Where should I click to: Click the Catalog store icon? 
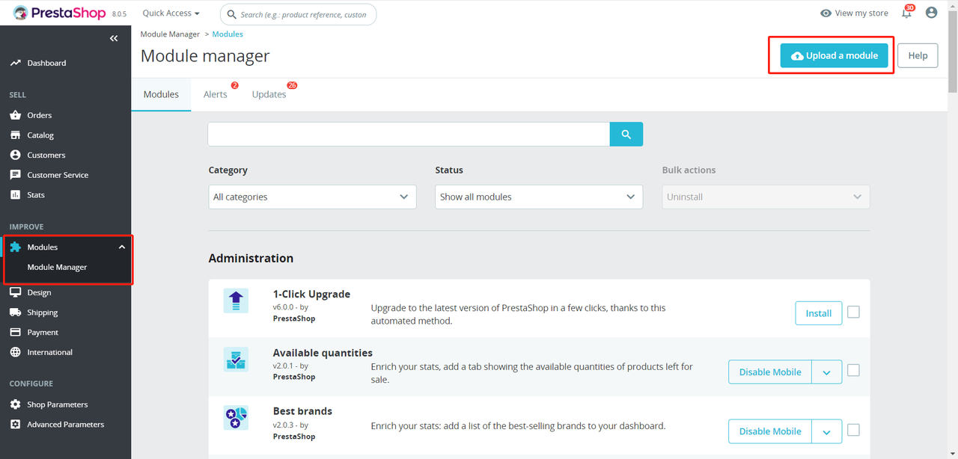point(15,135)
